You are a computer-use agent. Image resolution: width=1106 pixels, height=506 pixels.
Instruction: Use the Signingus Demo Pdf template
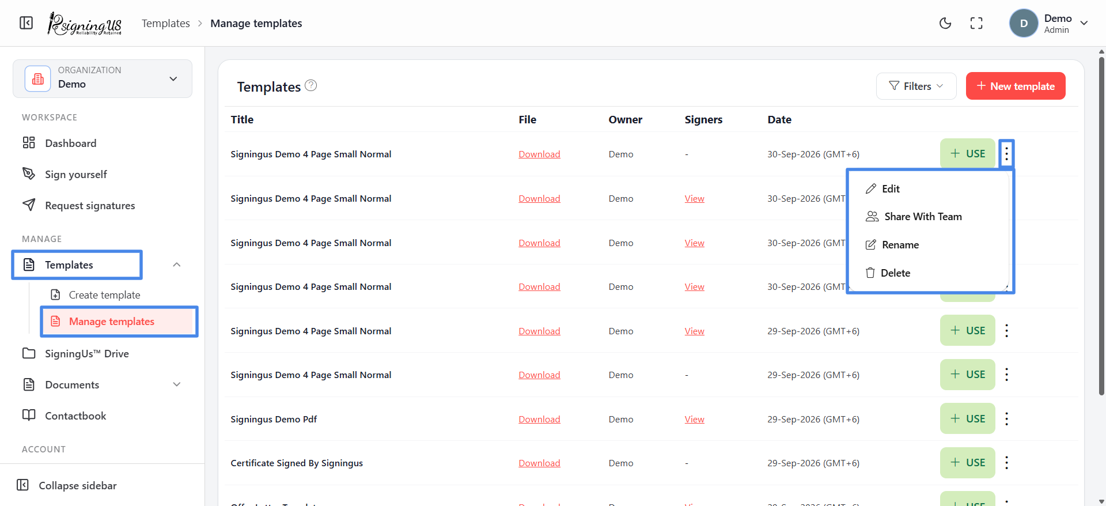(968, 418)
